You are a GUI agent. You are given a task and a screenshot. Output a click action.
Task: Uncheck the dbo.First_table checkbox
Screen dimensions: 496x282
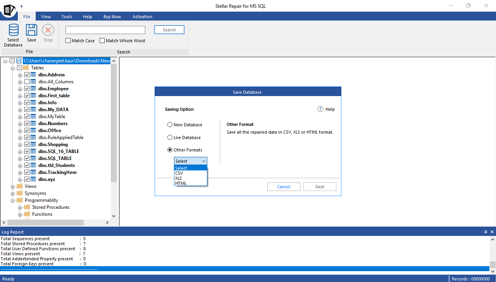pos(27,96)
